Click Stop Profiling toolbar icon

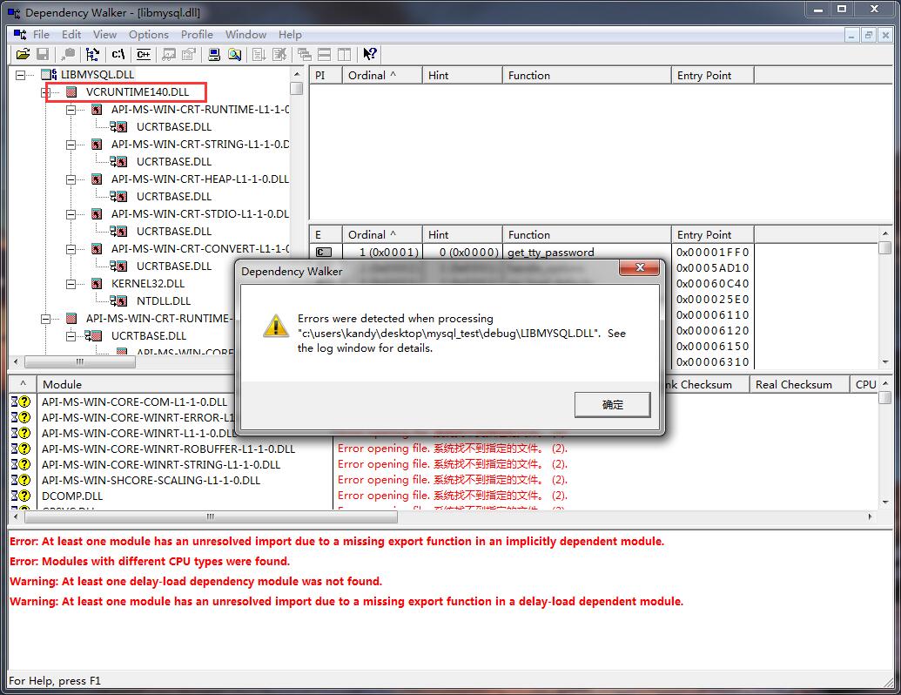coord(279,54)
